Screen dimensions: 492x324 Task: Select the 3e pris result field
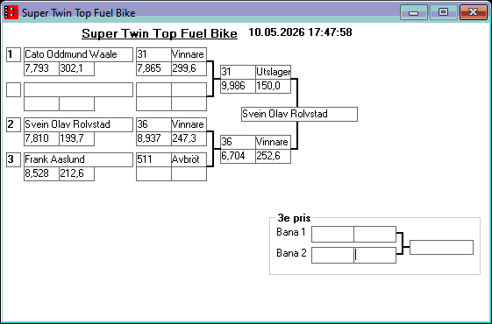441,247
